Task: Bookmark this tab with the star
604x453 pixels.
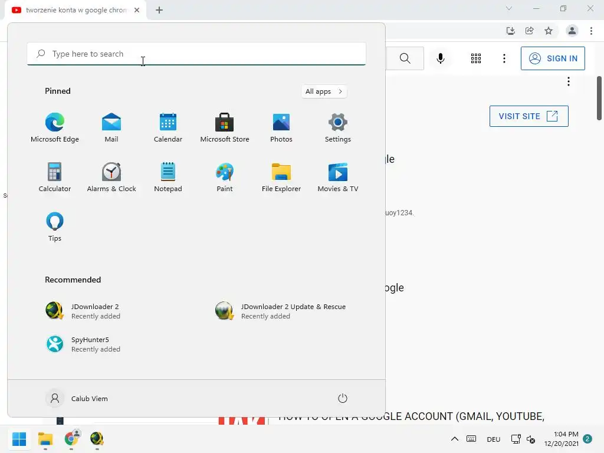Action: [549, 31]
